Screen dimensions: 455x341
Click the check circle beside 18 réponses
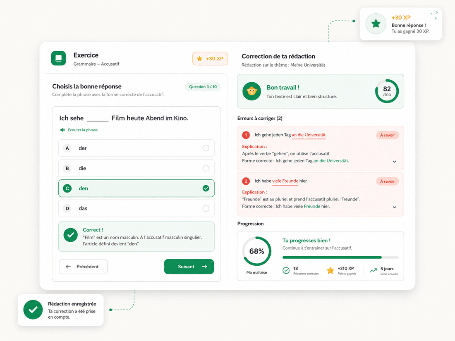(x=286, y=270)
